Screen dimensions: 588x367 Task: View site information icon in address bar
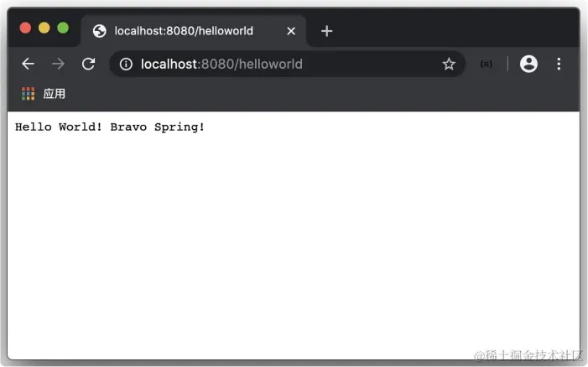coord(126,64)
